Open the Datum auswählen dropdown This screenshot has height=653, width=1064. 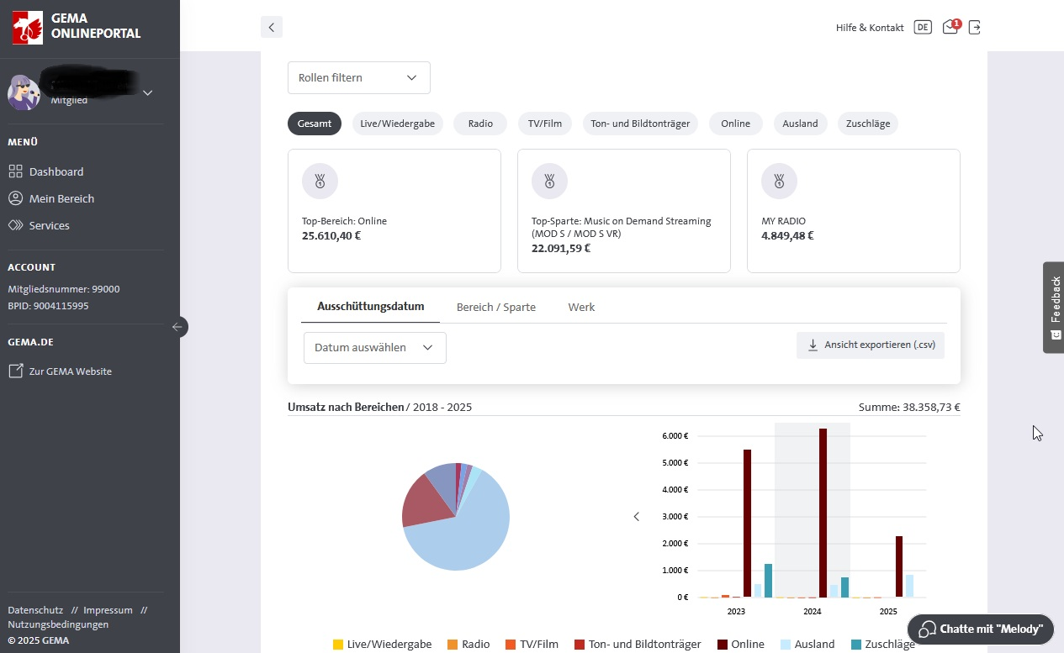tap(375, 347)
